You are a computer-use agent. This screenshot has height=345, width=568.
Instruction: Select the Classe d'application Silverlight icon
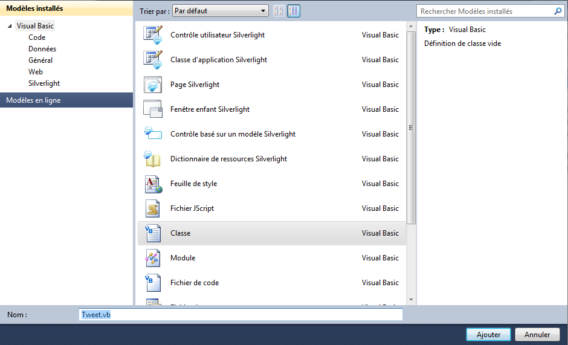tap(153, 60)
